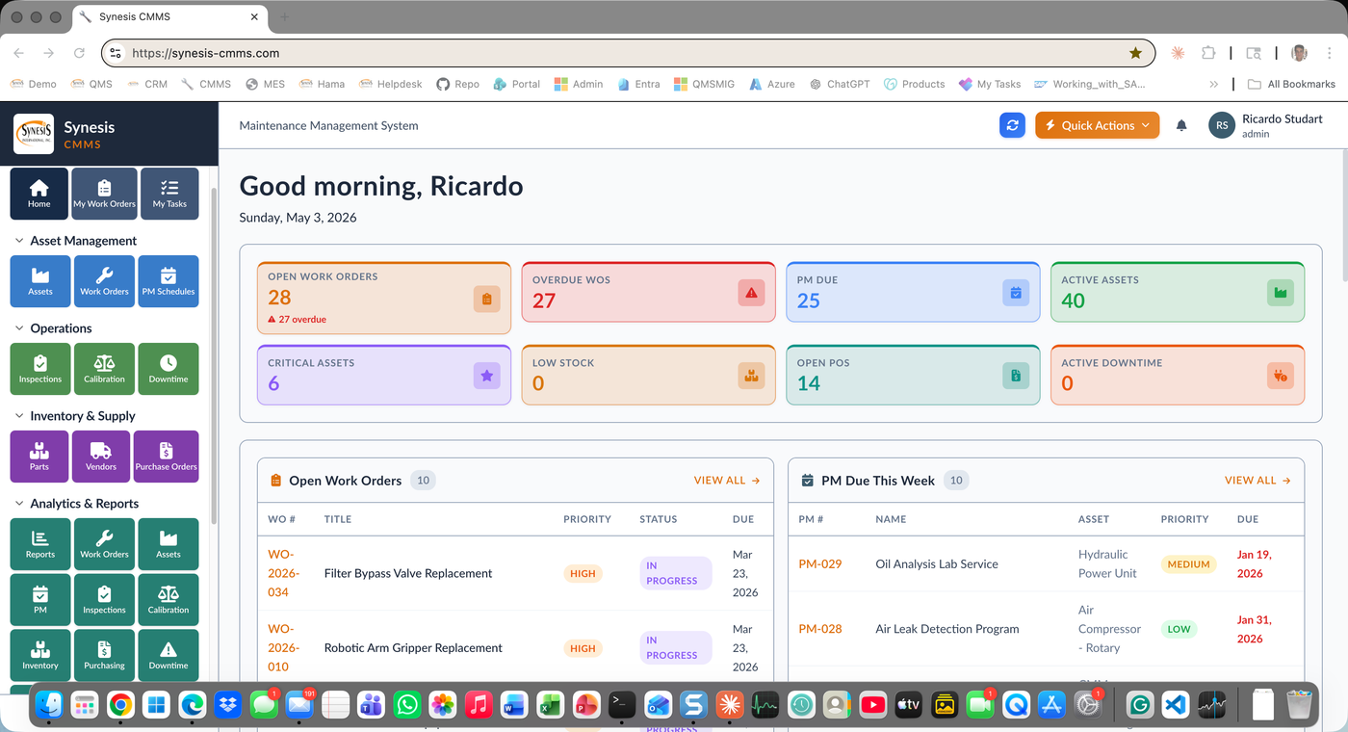The height and width of the screenshot is (732, 1348).
Task: Open My Tasks tile
Action: (x=169, y=194)
